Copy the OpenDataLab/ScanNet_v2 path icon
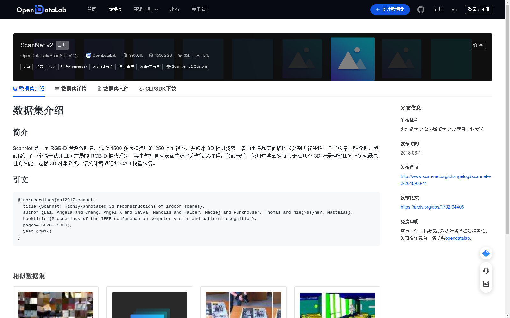This screenshot has height=318, width=510. [76, 56]
